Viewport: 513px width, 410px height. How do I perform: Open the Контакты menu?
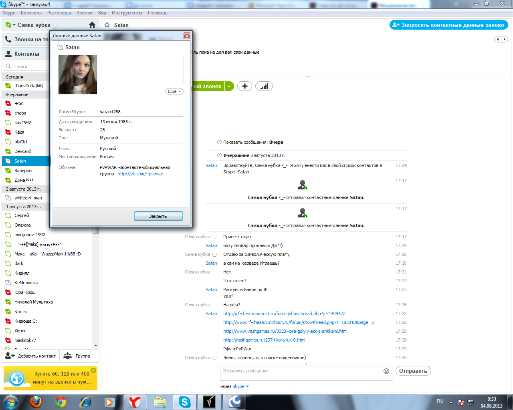31,13
